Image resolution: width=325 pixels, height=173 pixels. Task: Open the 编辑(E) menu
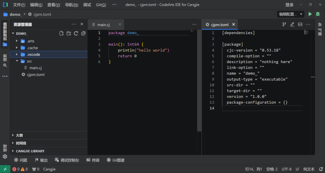[36, 5]
